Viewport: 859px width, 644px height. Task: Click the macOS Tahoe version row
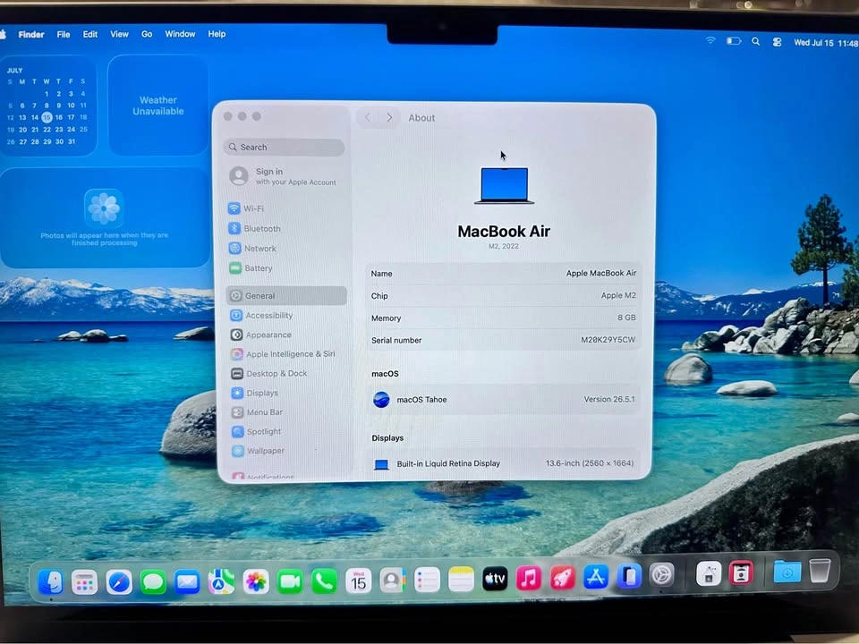point(503,399)
